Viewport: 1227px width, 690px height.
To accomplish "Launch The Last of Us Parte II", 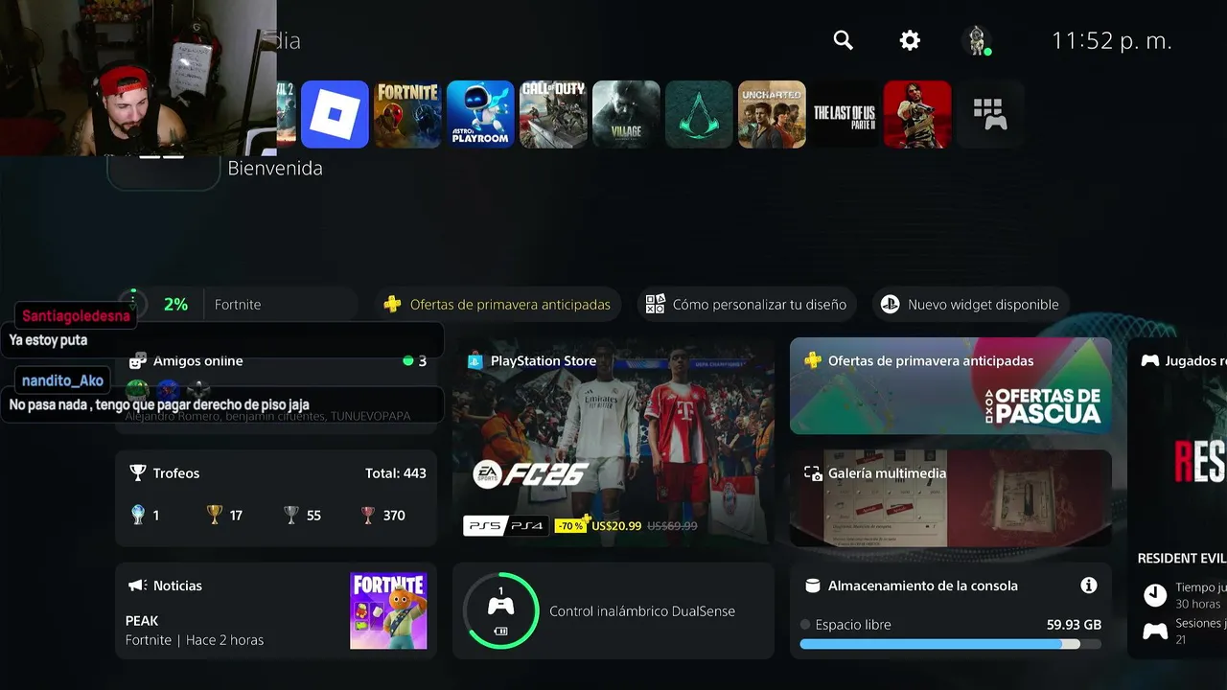I will [845, 114].
